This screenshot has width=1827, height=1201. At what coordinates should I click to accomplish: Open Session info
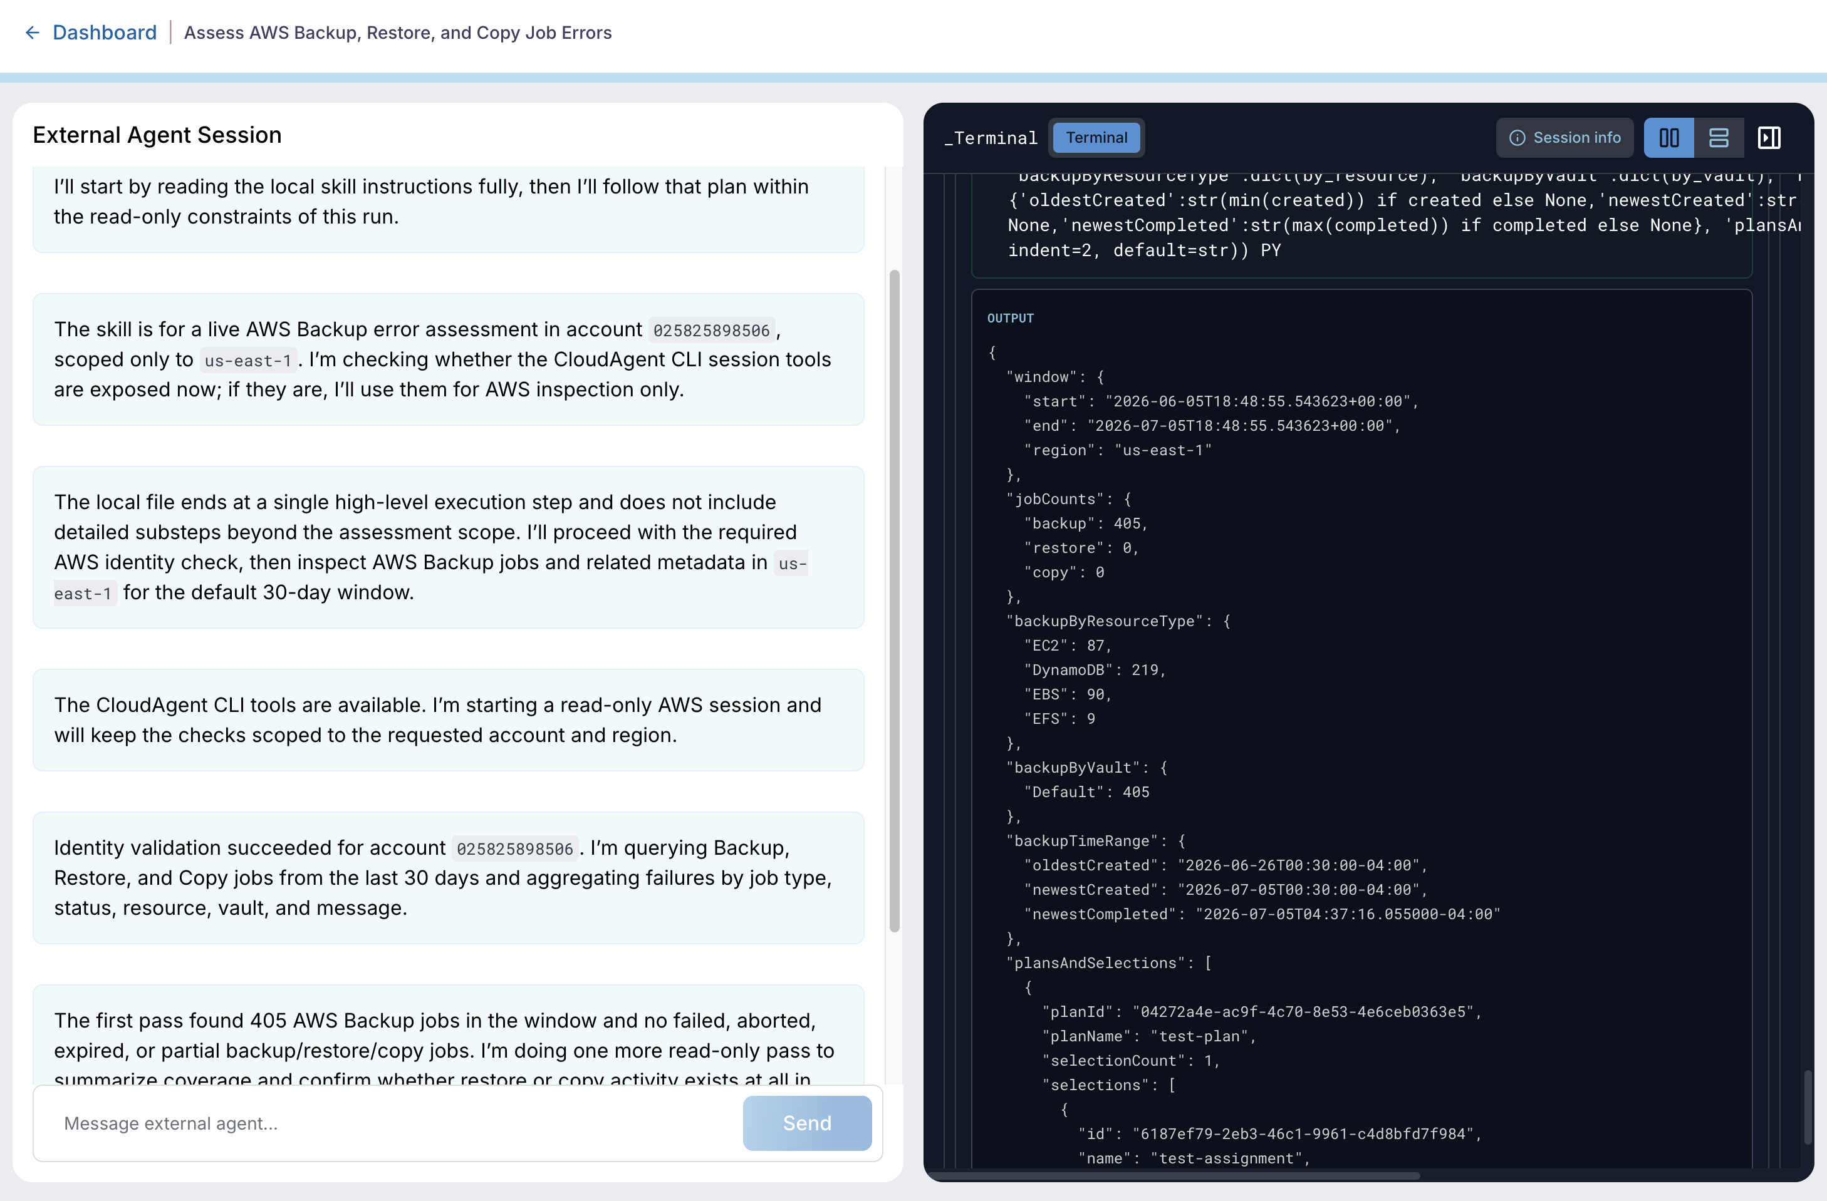pos(1564,137)
